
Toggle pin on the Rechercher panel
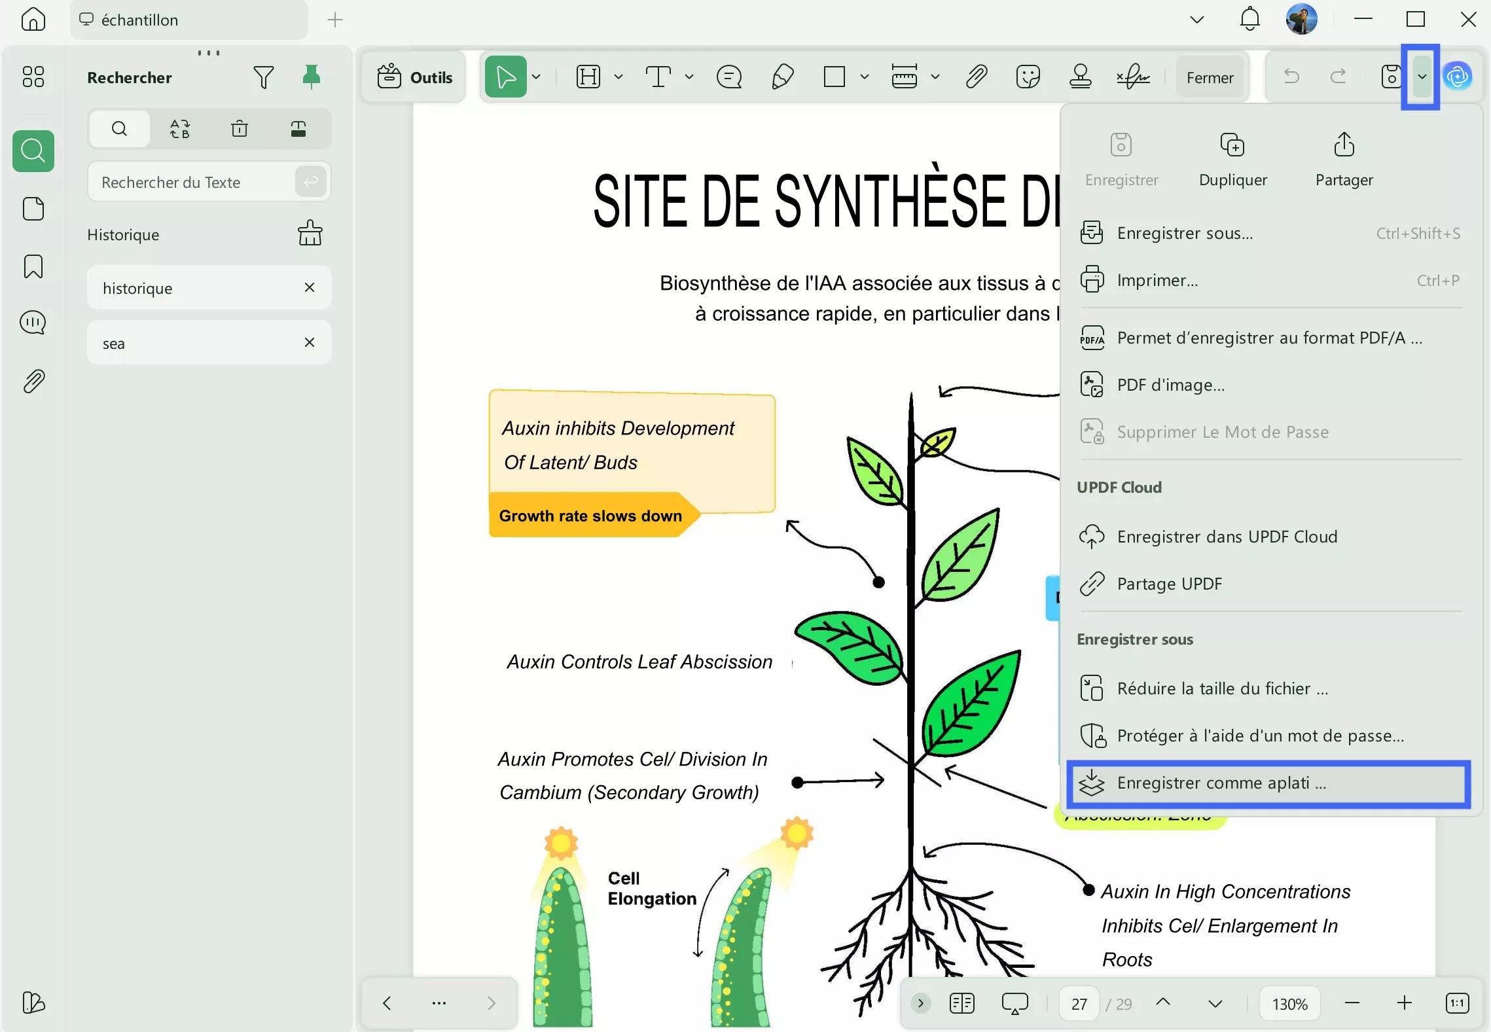tap(312, 77)
